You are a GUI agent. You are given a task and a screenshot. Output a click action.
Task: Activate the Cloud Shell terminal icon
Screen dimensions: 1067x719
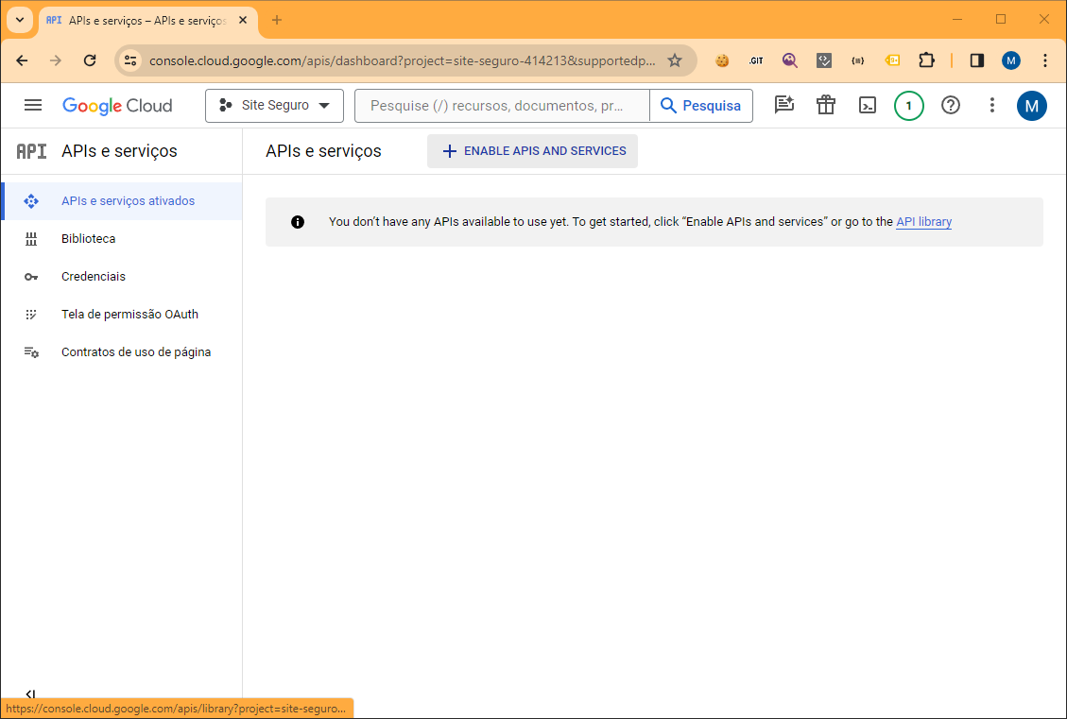point(867,106)
